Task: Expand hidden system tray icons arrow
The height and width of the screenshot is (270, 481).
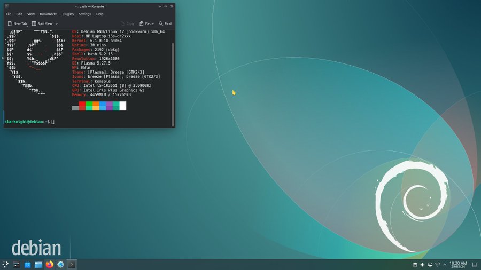Action: click(445, 264)
